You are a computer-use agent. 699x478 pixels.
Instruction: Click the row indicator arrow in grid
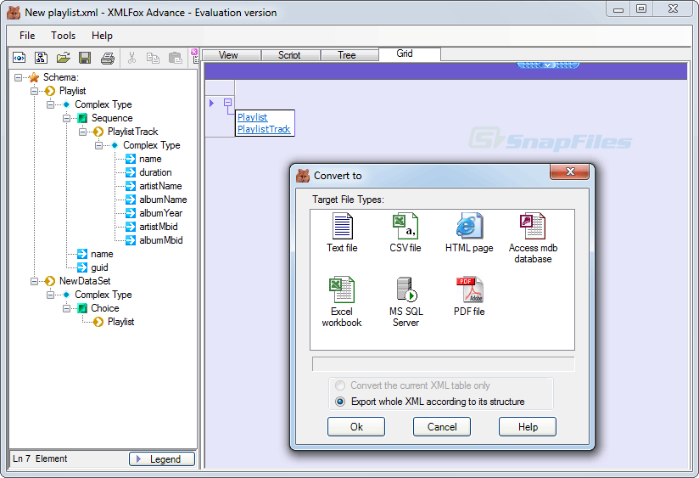click(x=212, y=103)
